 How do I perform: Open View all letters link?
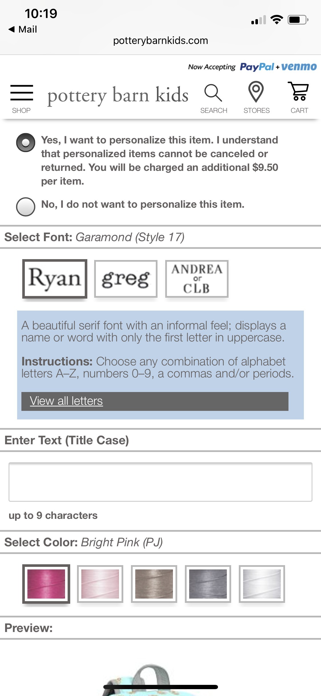tap(66, 401)
